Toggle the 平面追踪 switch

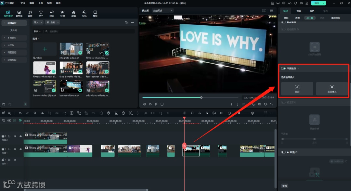tap(283, 69)
